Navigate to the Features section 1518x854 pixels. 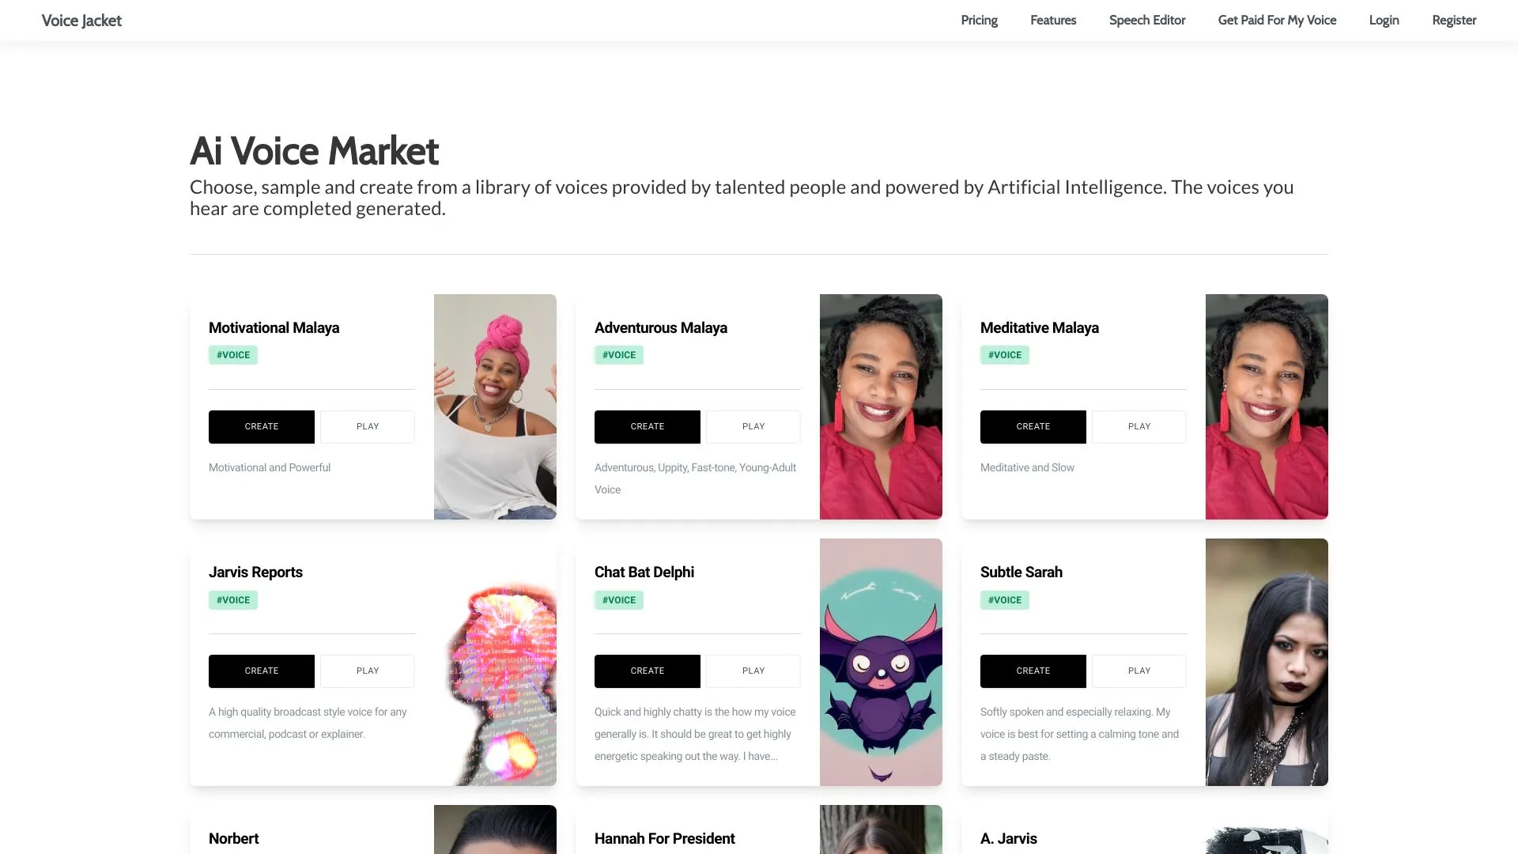click(x=1052, y=20)
